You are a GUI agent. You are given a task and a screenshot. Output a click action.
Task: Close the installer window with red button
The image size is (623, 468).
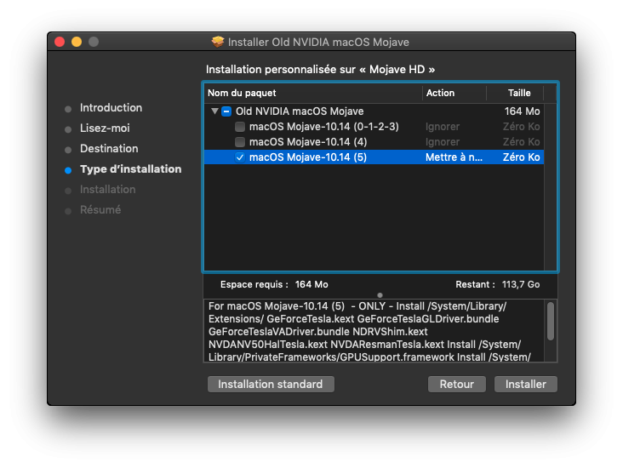pyautogui.click(x=60, y=42)
